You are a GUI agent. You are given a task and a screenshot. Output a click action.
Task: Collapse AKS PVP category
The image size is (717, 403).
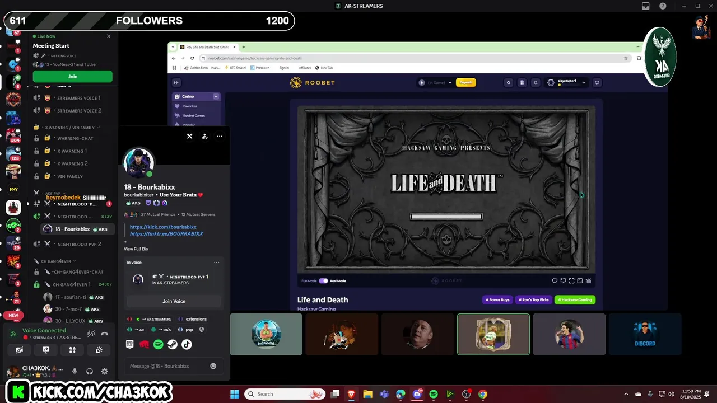tap(50, 193)
